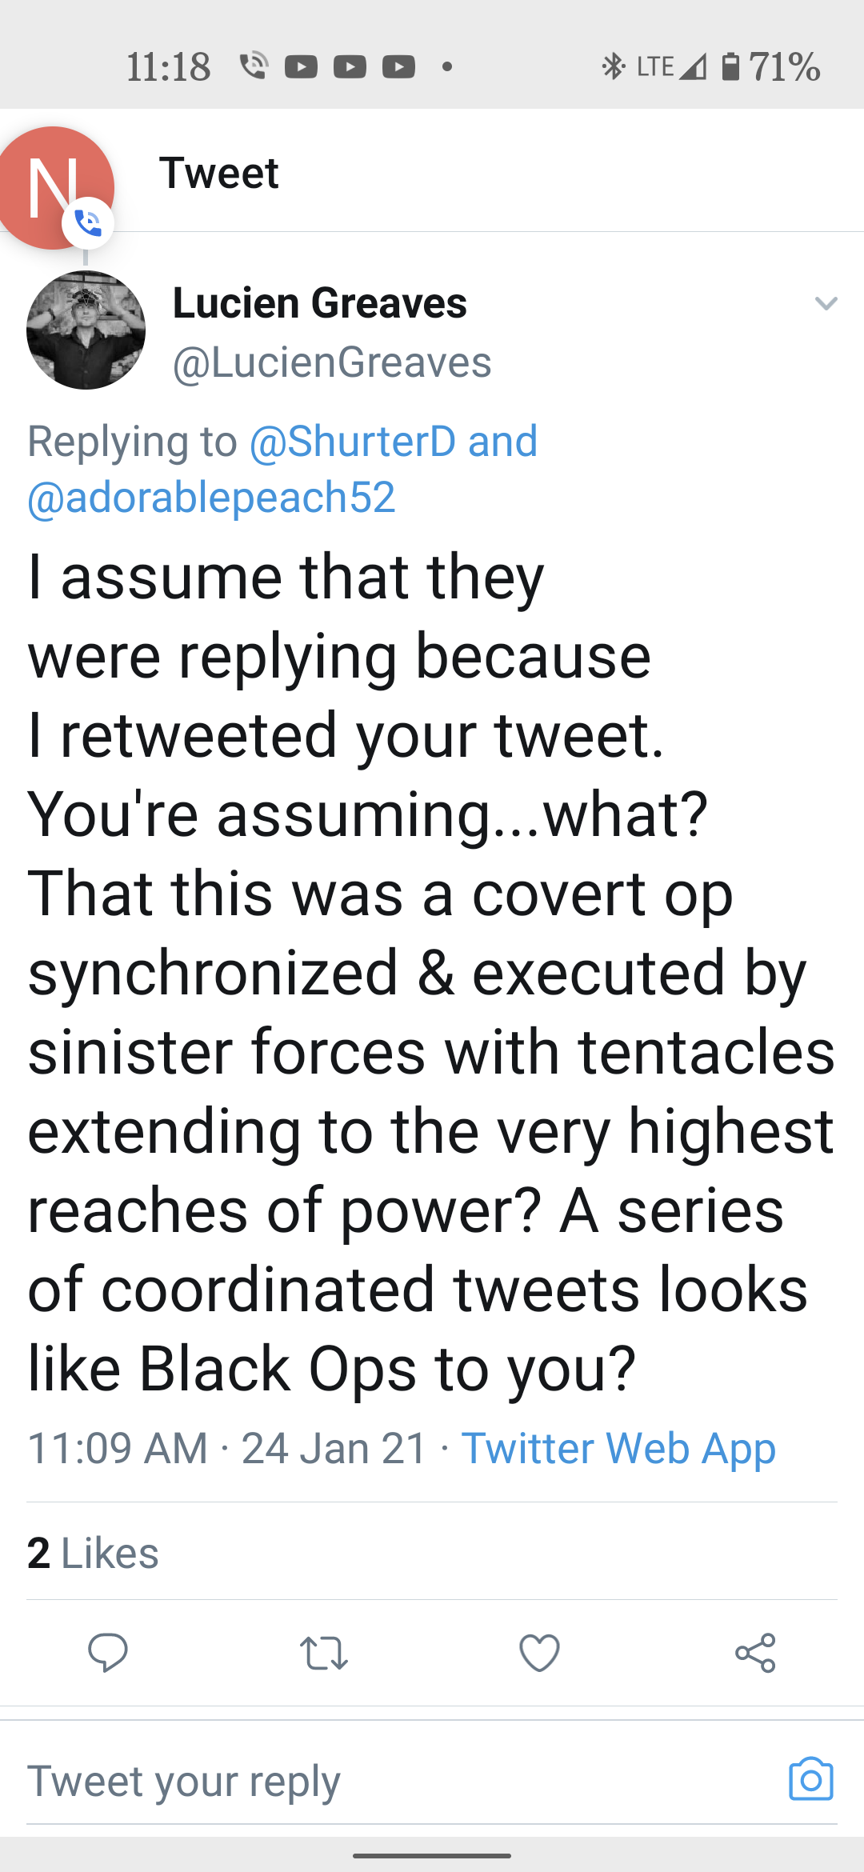
Task: Share the tweet via share icon
Action: tap(755, 1653)
